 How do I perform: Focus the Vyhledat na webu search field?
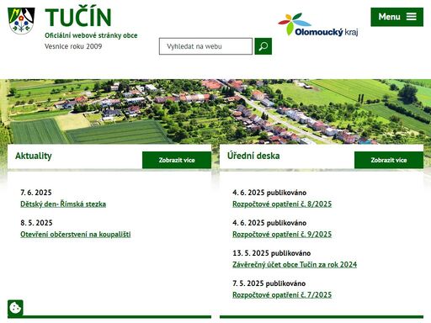pos(205,46)
